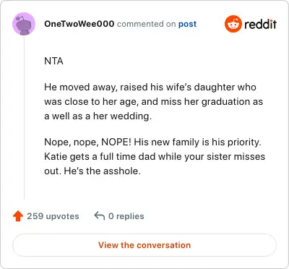The image size is (289, 269).
Task: Click the 'NTA' verdict text
Action: pyautogui.click(x=53, y=61)
